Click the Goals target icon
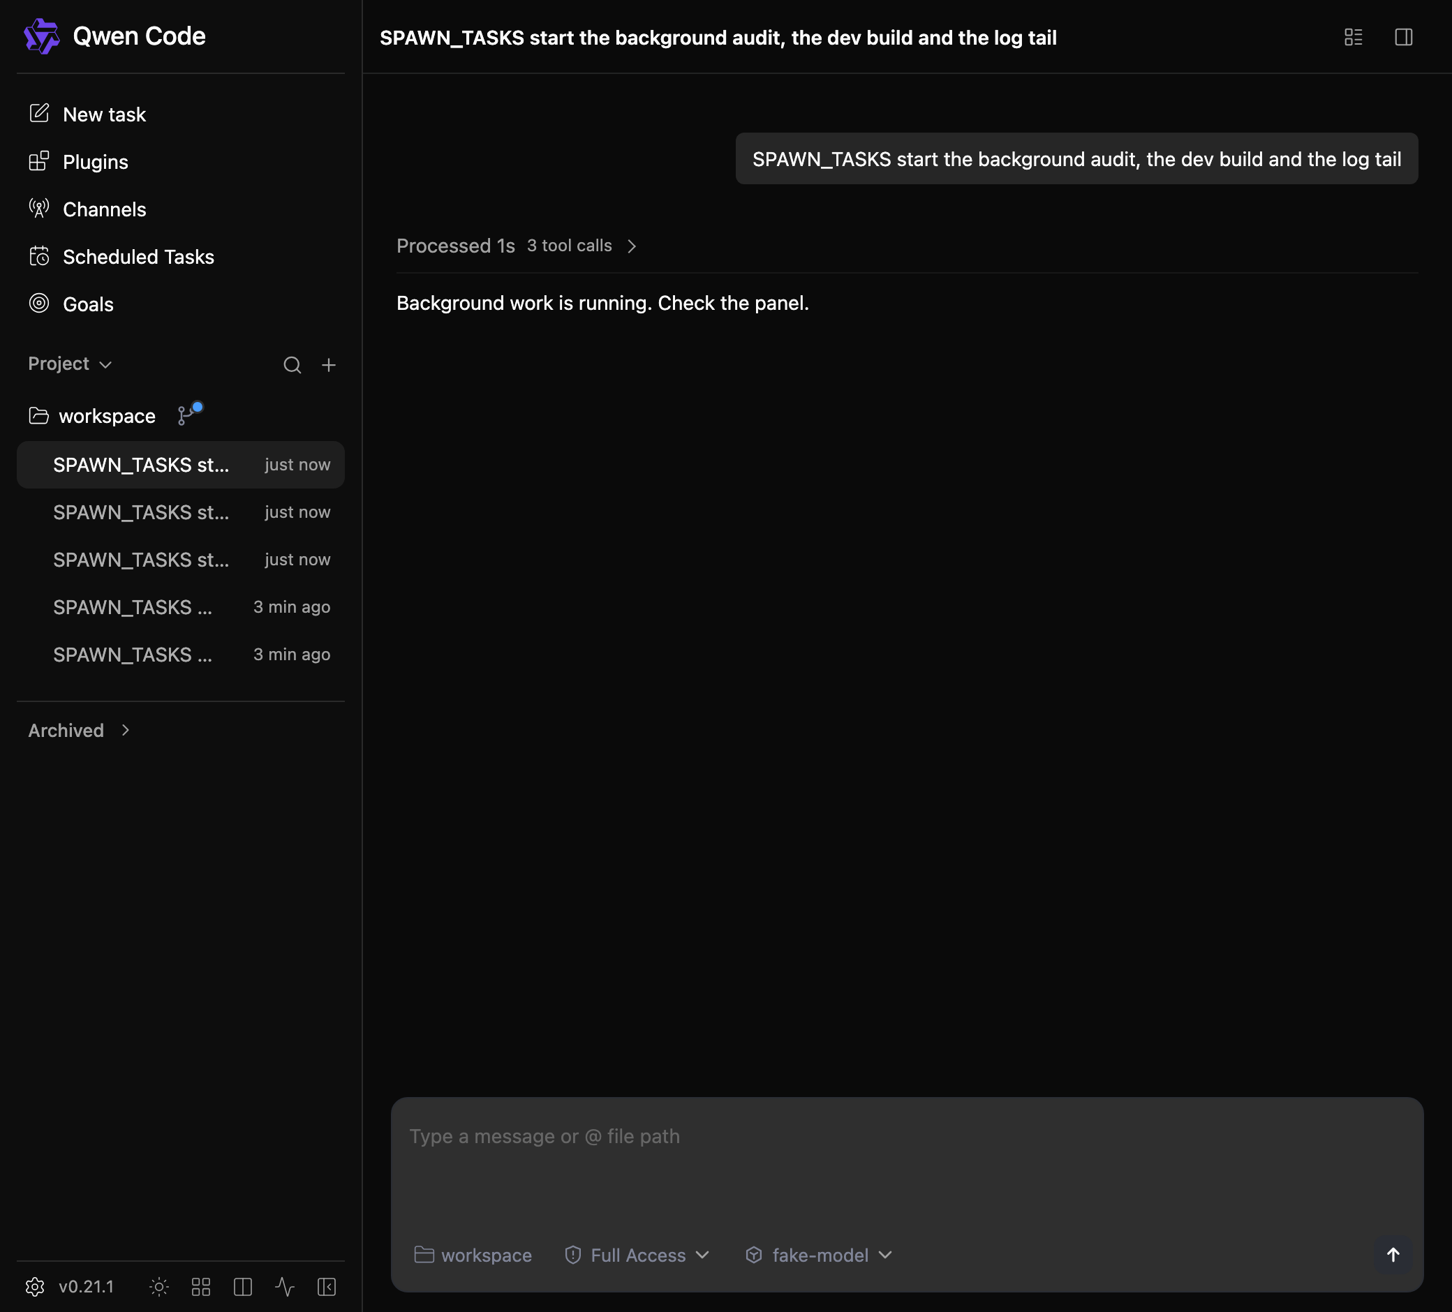The height and width of the screenshot is (1312, 1452). pos(39,303)
